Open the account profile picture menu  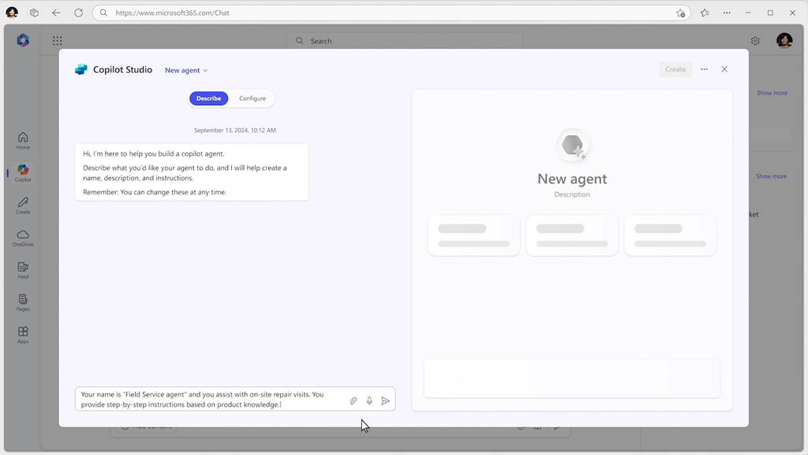[784, 40]
